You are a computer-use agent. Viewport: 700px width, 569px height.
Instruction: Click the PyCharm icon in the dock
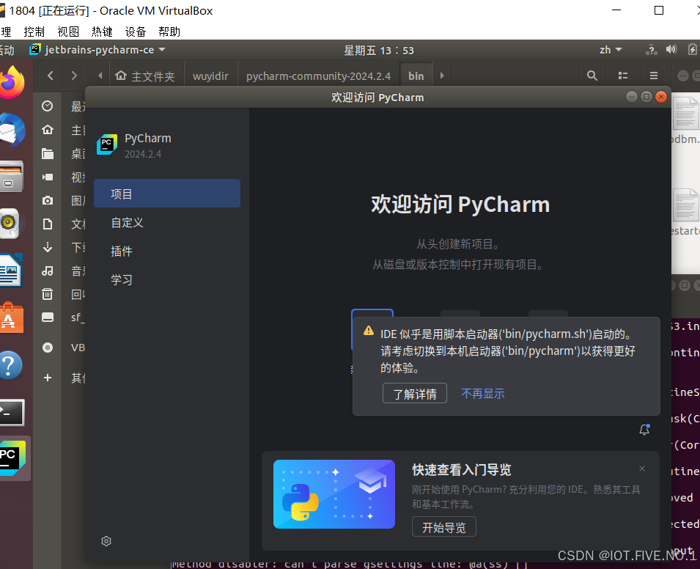pyautogui.click(x=13, y=458)
